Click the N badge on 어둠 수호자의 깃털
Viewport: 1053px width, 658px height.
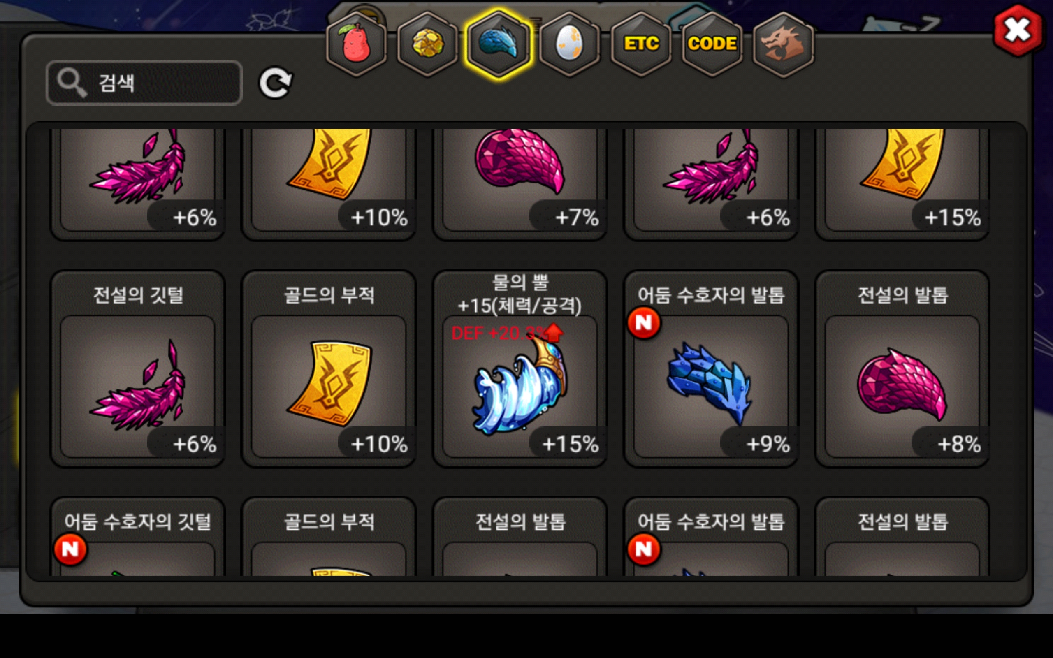tap(70, 550)
